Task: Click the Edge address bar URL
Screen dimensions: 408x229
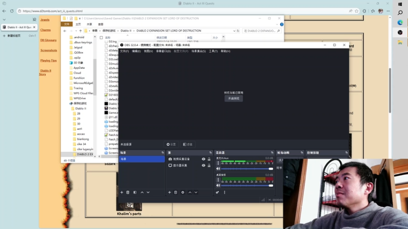Action: [53, 11]
